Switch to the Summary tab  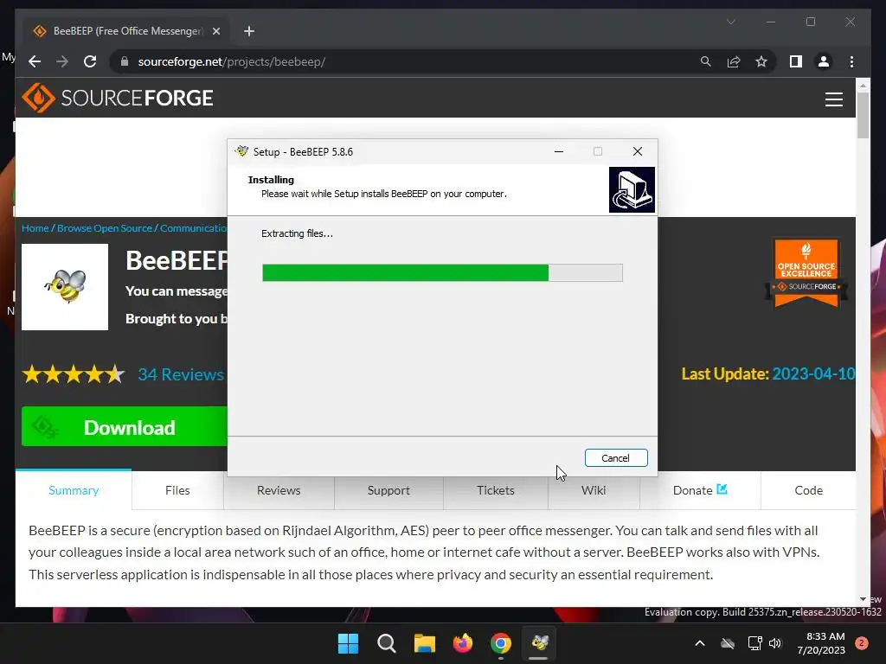pyautogui.click(x=74, y=490)
